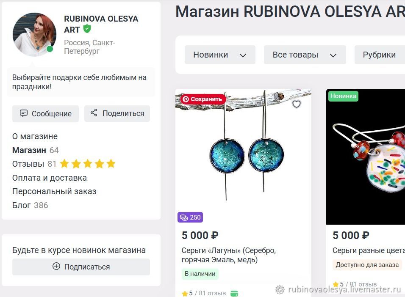Open the Блог 386 link
Viewport: 405px width, 297px height.
pyautogui.click(x=30, y=205)
